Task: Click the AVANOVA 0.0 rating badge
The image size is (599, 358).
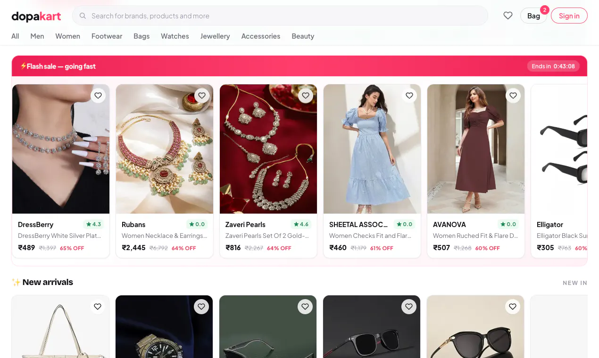Action: click(508, 224)
